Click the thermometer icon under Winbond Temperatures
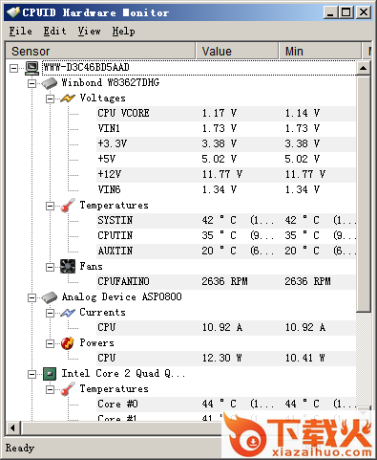The image size is (377, 460). [68, 206]
